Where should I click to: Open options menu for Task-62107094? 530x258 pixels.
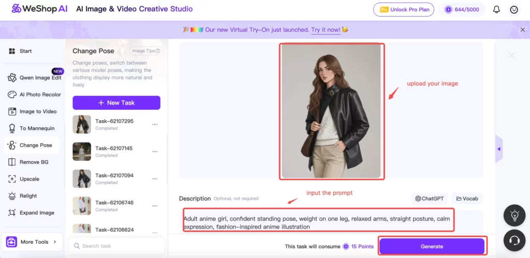[x=155, y=179]
